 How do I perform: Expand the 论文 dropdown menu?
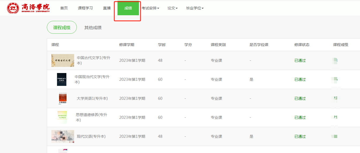[172, 8]
